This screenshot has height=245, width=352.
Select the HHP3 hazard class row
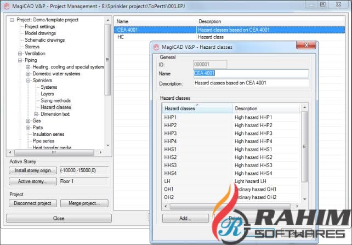(x=231, y=134)
